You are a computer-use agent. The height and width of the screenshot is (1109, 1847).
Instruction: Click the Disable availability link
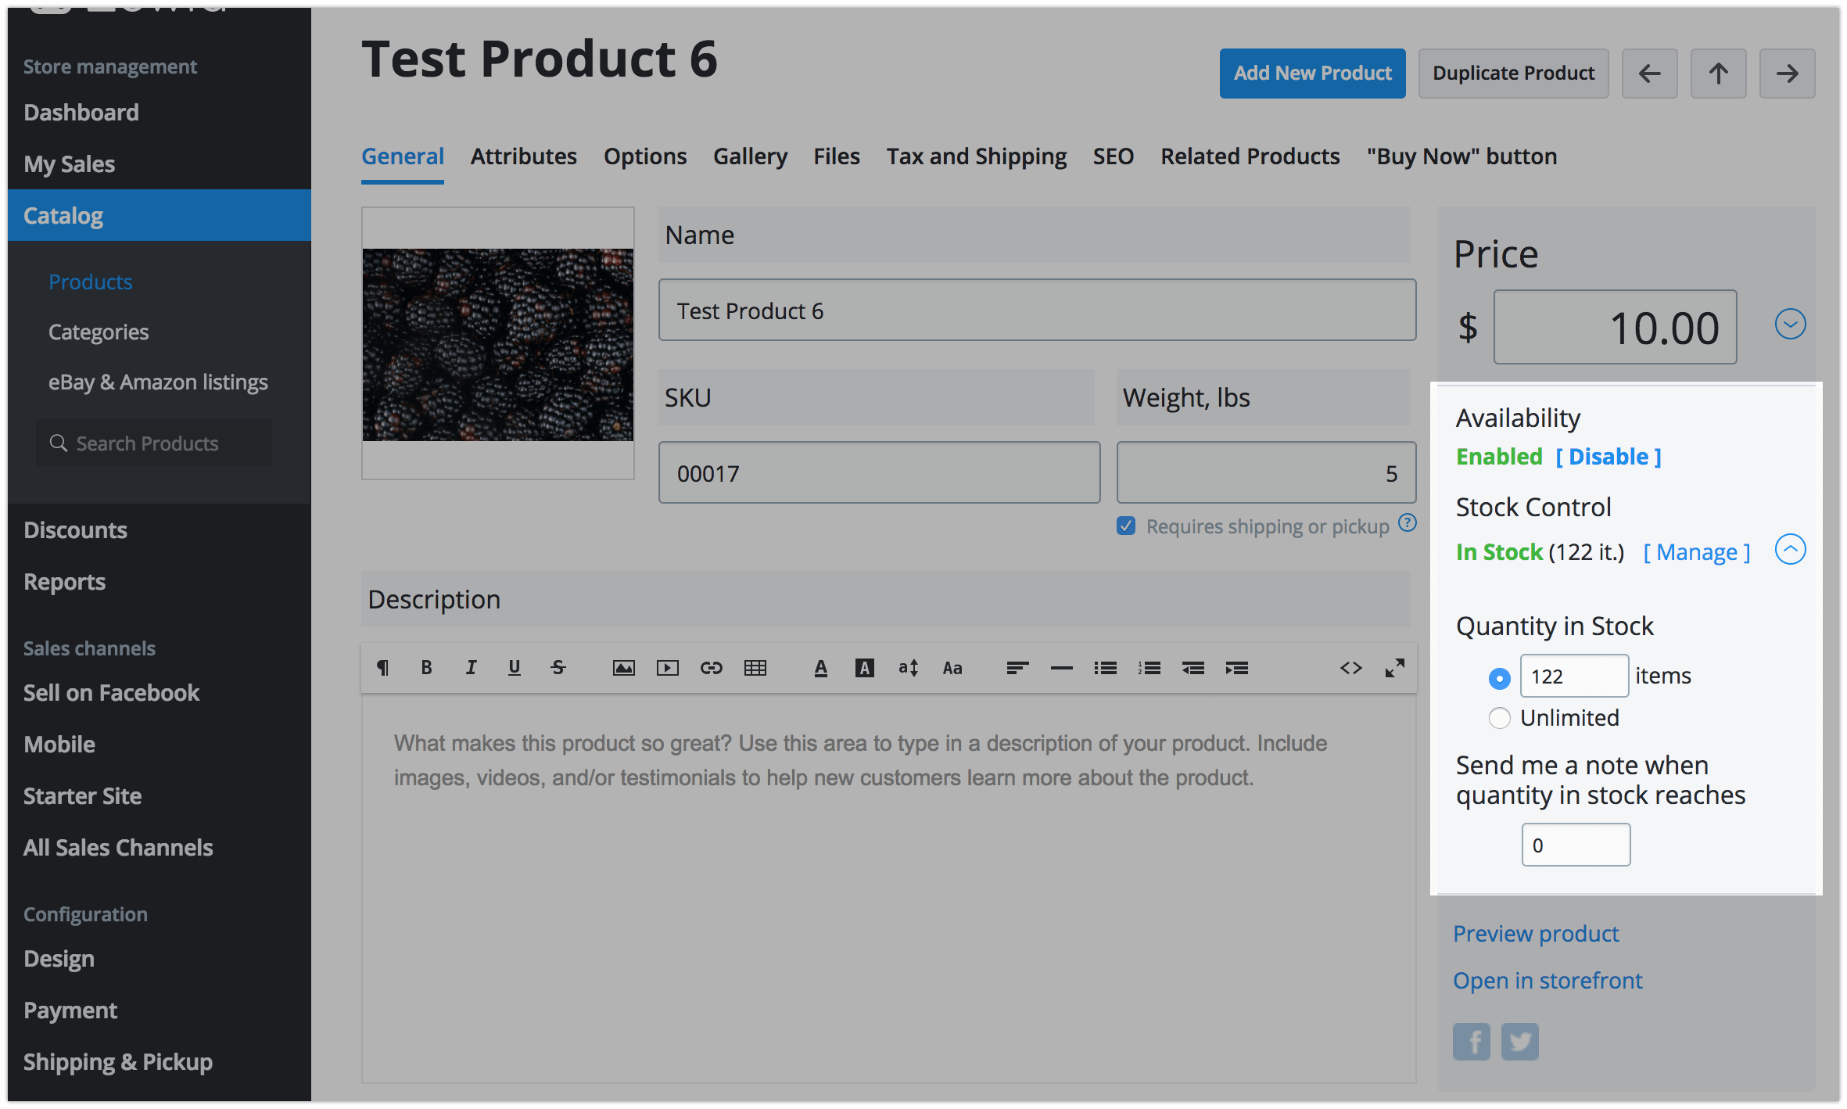1609,457
